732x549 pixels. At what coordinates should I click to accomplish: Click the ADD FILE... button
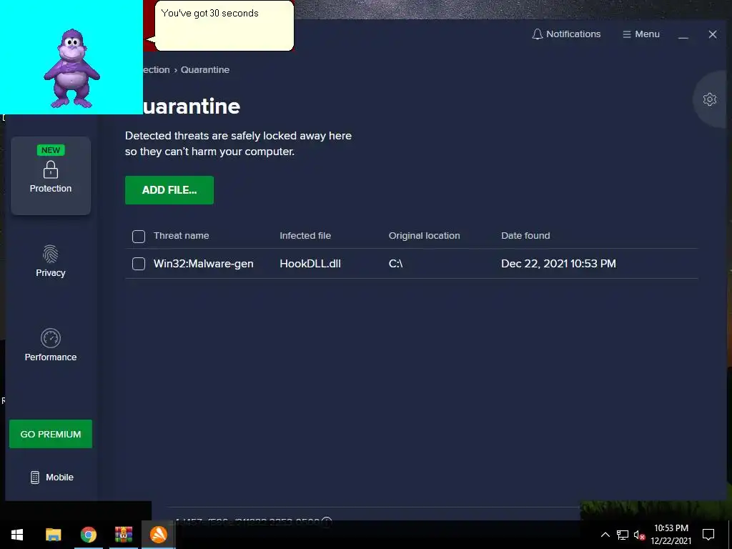coord(169,190)
